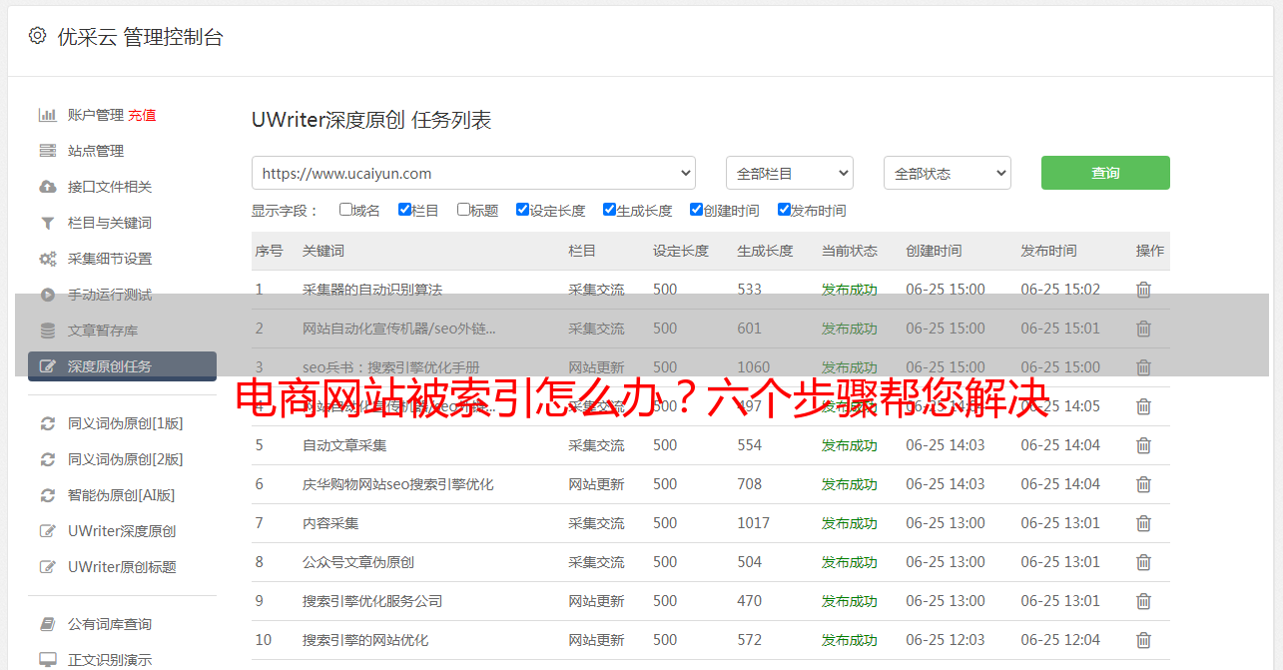Click the keyword 自动文章采集
Image resolution: width=1283 pixels, height=670 pixels.
pyautogui.click(x=344, y=445)
